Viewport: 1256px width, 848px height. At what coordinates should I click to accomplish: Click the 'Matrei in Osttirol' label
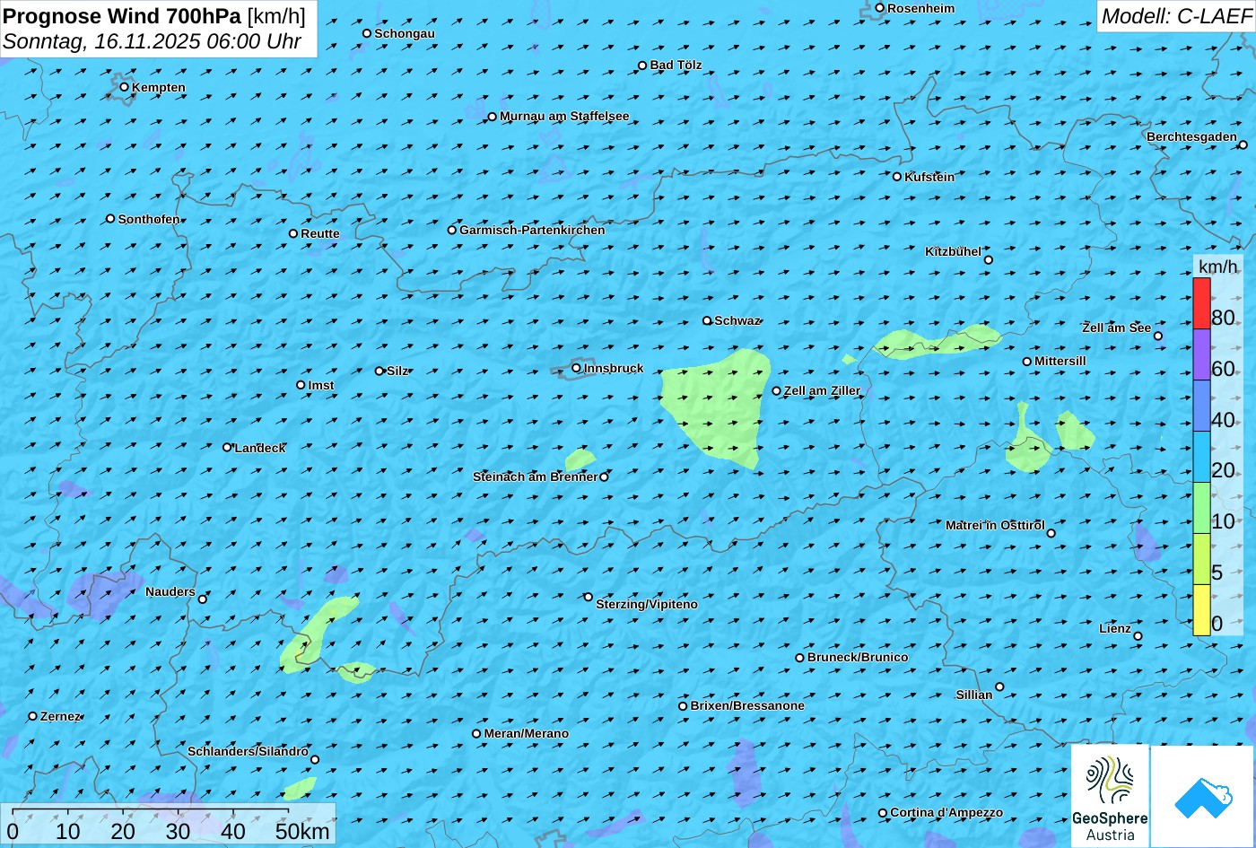(x=995, y=525)
